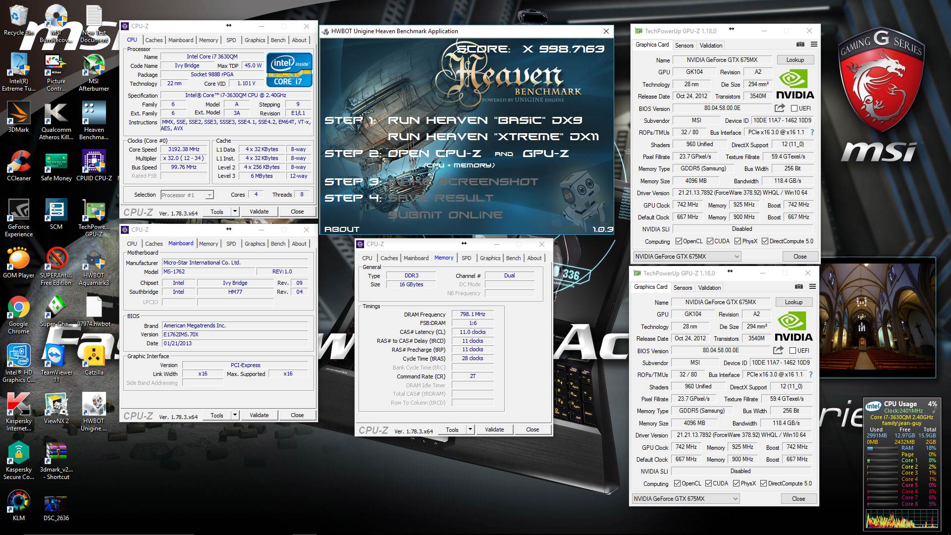
Task: Expand Tools dropdown arrow in top CPU-Z window
Action: (x=235, y=212)
